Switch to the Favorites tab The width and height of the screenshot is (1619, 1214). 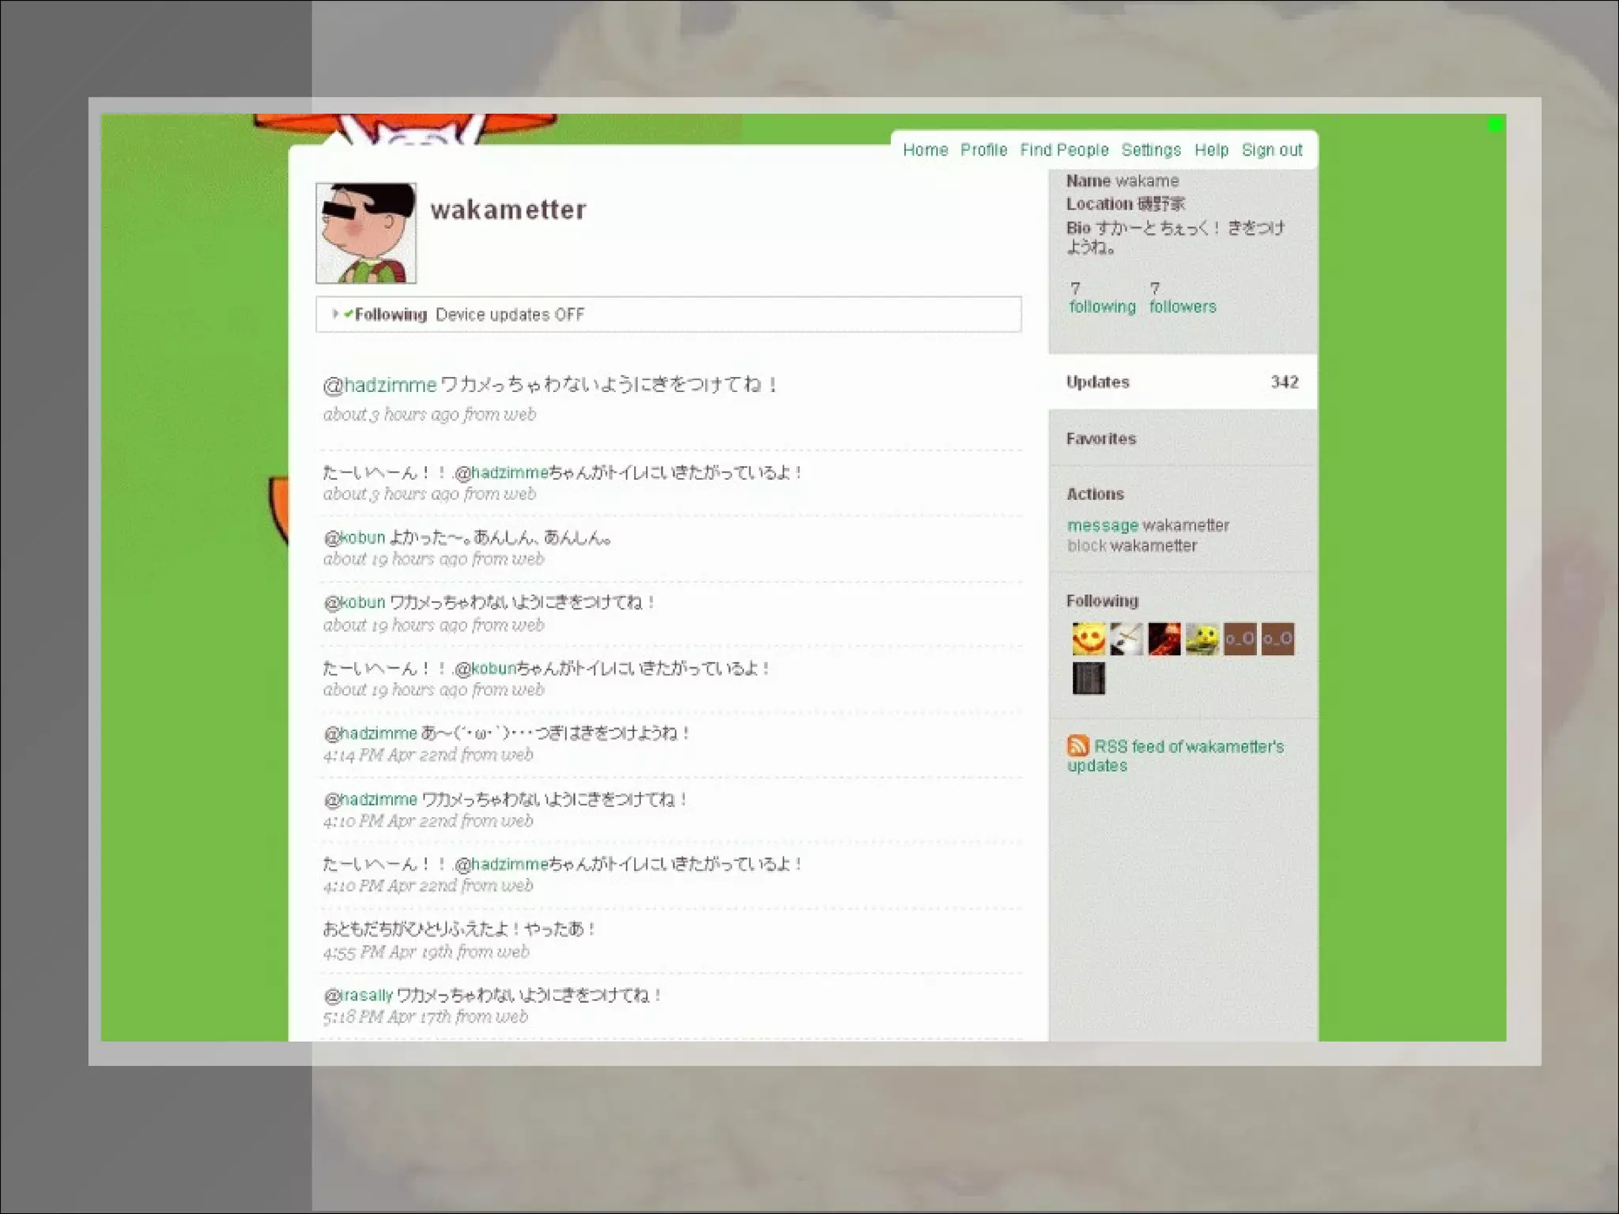(1100, 439)
